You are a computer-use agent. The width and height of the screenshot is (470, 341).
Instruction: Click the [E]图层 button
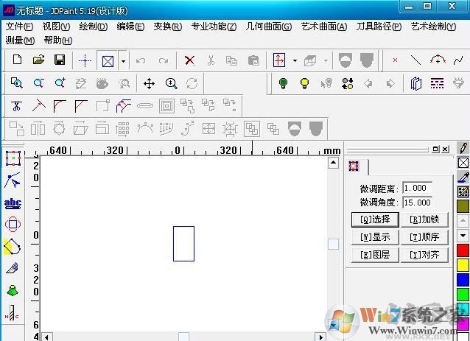375,255
